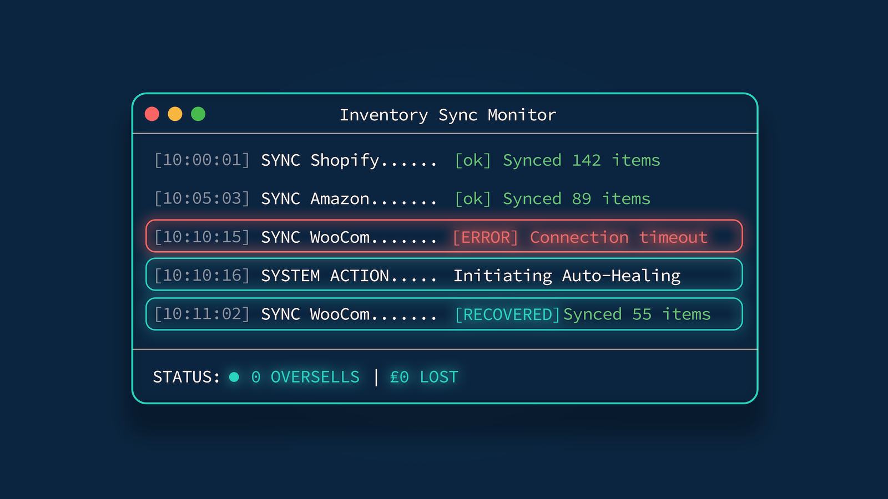Select the 10:00:01 timestamp
The image size is (888, 499).
point(202,160)
